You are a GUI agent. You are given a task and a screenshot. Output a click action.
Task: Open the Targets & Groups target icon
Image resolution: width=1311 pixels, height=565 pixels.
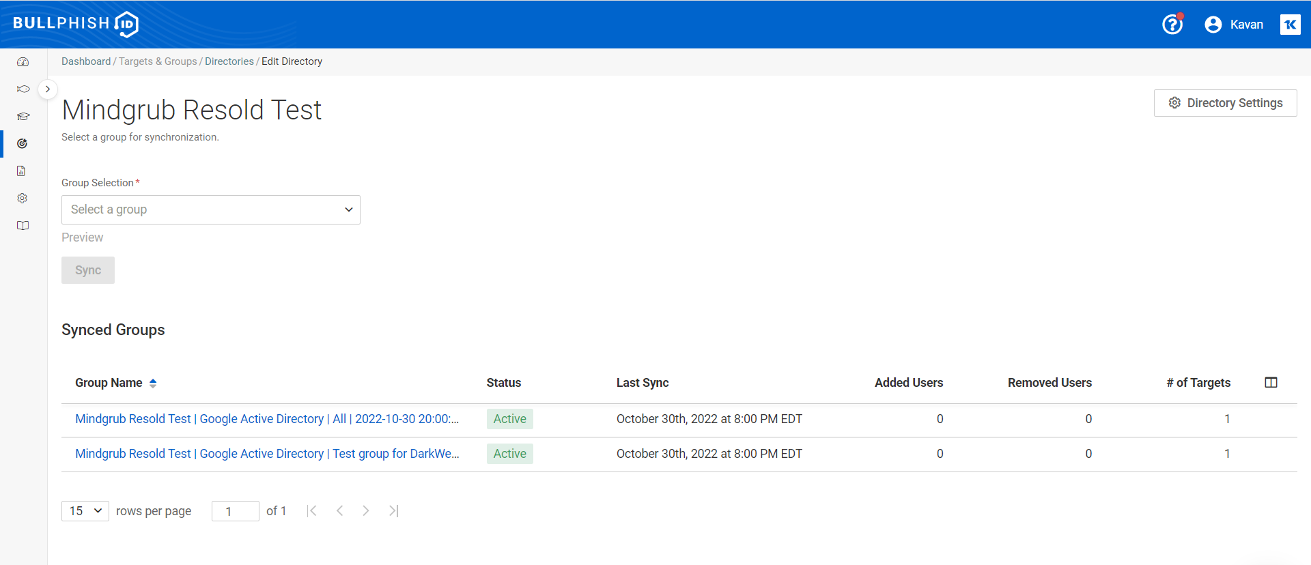[x=23, y=143]
